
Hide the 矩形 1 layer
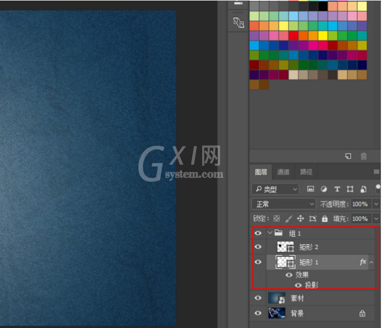[x=258, y=262]
